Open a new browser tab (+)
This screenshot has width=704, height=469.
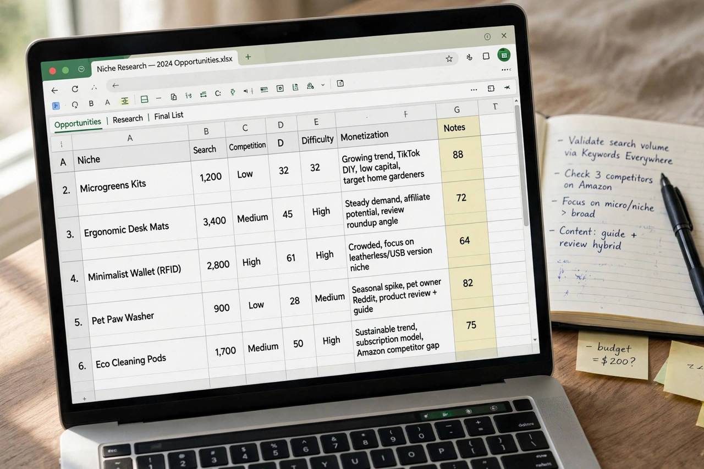click(x=248, y=57)
